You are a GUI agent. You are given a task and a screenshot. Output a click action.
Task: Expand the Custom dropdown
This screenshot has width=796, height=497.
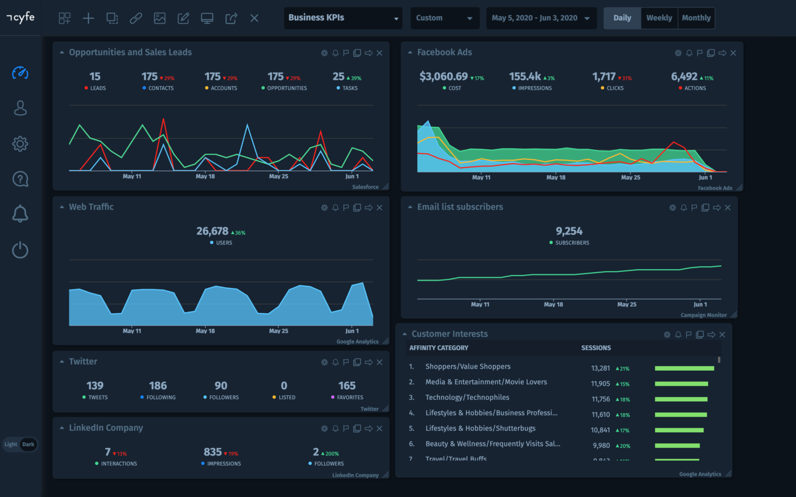445,18
